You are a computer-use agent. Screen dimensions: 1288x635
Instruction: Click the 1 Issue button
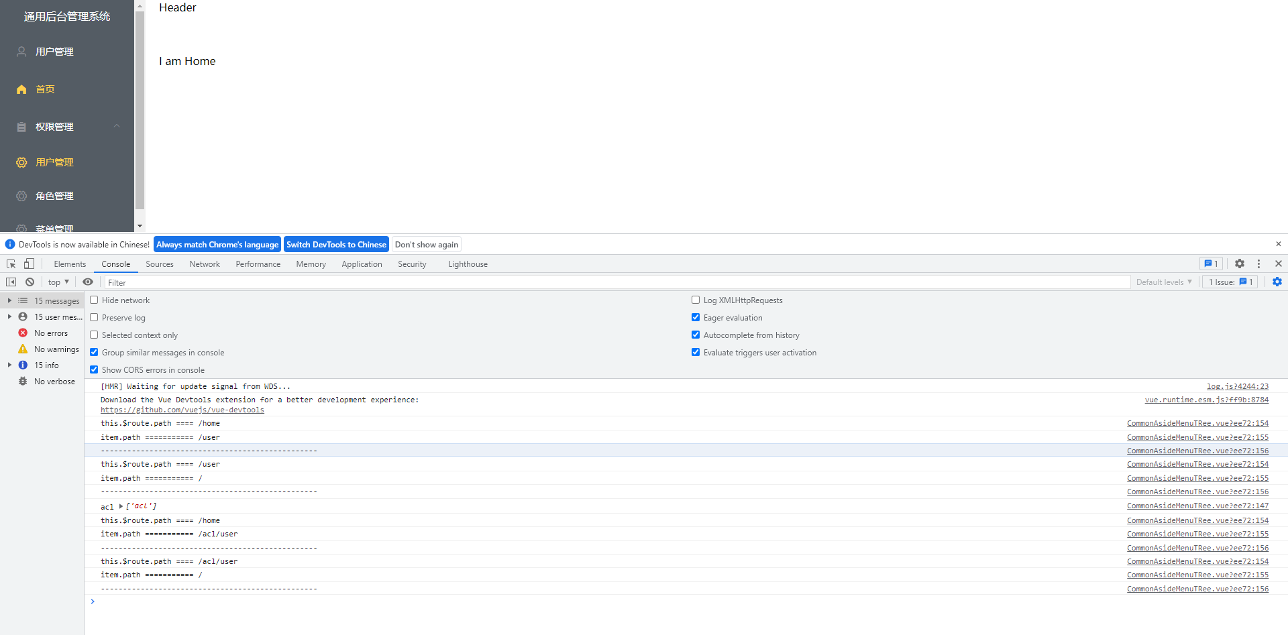(1230, 282)
